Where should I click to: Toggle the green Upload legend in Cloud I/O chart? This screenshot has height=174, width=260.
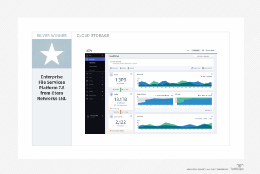pos(203,76)
